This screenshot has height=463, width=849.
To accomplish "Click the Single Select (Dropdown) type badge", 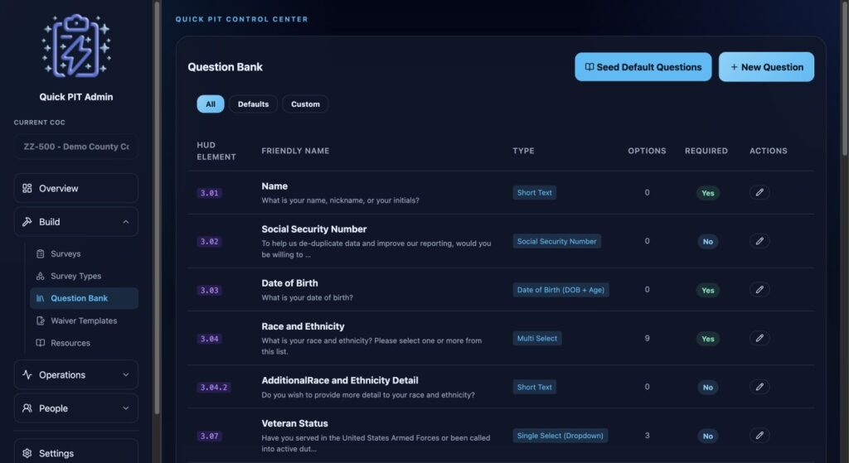I will 560,436.
